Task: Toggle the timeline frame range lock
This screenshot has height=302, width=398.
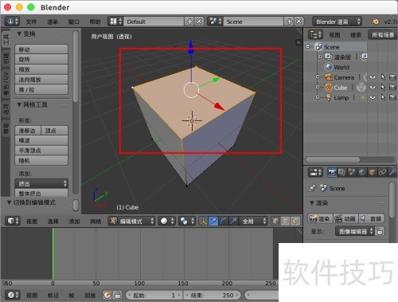Action: tap(118, 295)
